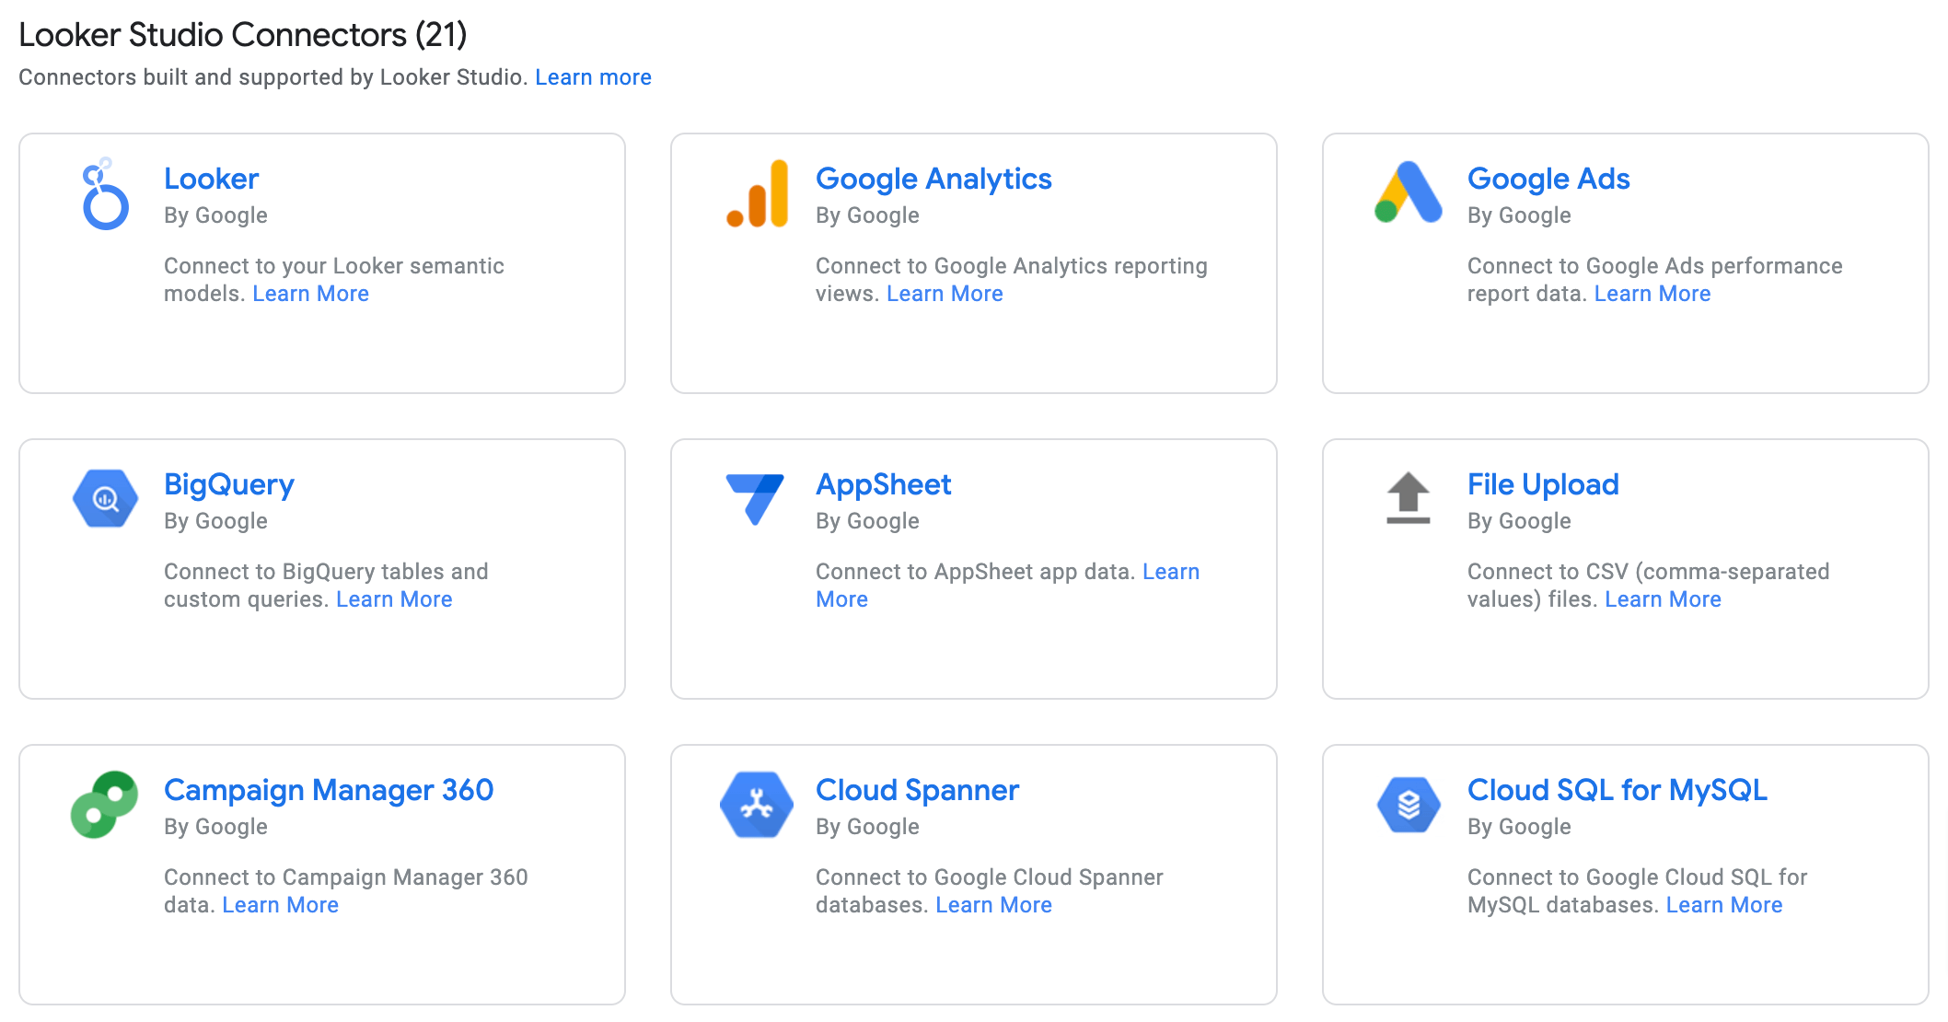
Task: Select the Google Ads connector card
Action: click(1626, 263)
